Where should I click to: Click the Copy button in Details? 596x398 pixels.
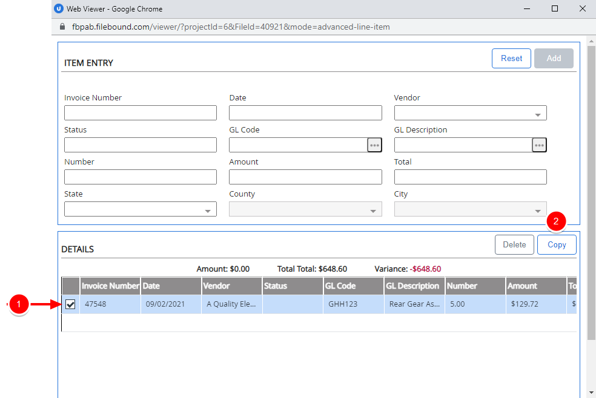[x=556, y=245]
